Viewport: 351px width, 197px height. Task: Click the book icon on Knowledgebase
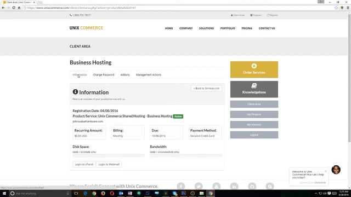(254, 85)
